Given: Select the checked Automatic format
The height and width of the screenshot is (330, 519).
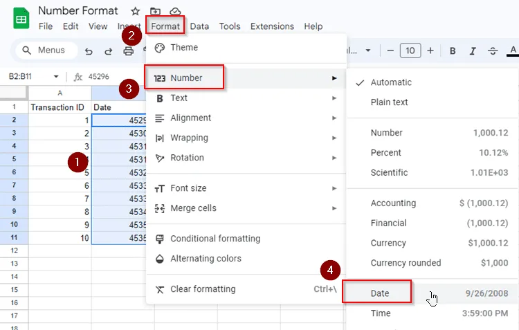Looking at the screenshot, I should click(x=432, y=82).
